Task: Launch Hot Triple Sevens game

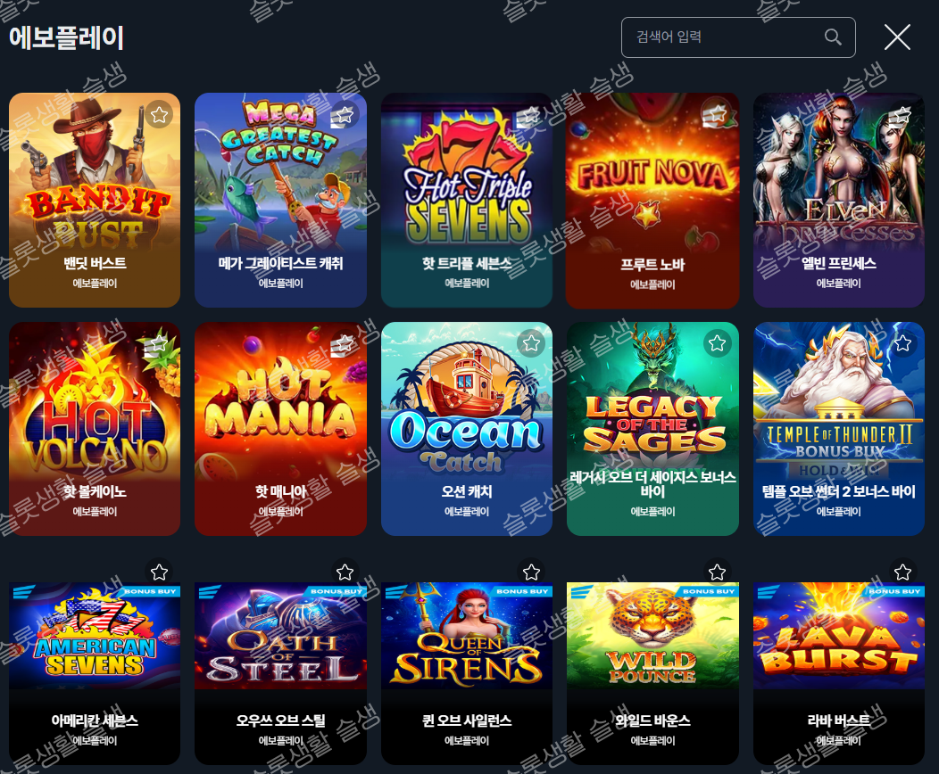Action: 467,200
